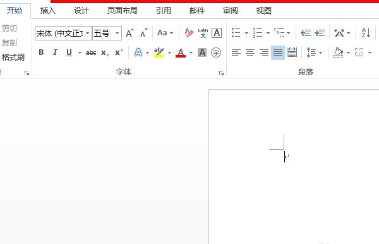Screen dimensions: 379x244
Task: Open the font color palette arrow
Action: point(191,52)
